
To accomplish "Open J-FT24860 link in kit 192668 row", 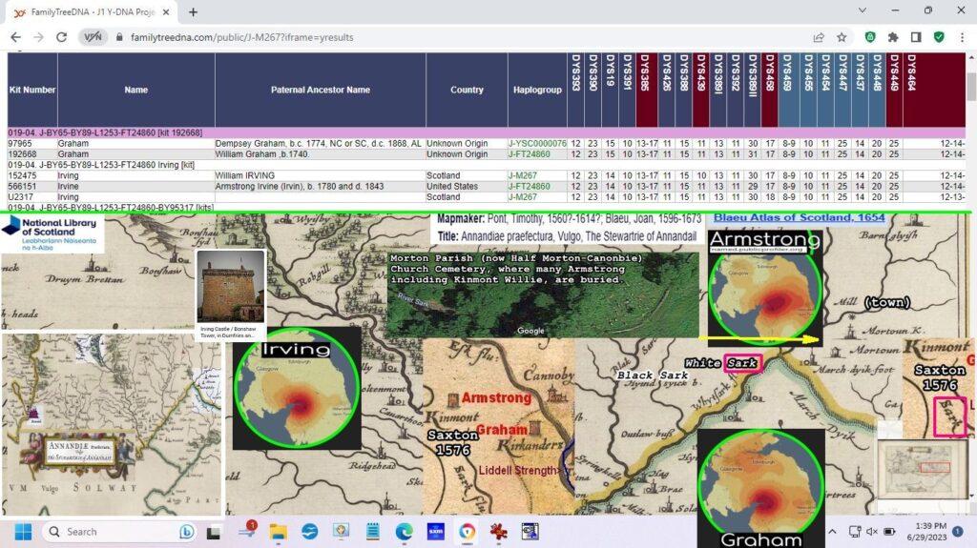I will coord(529,154).
